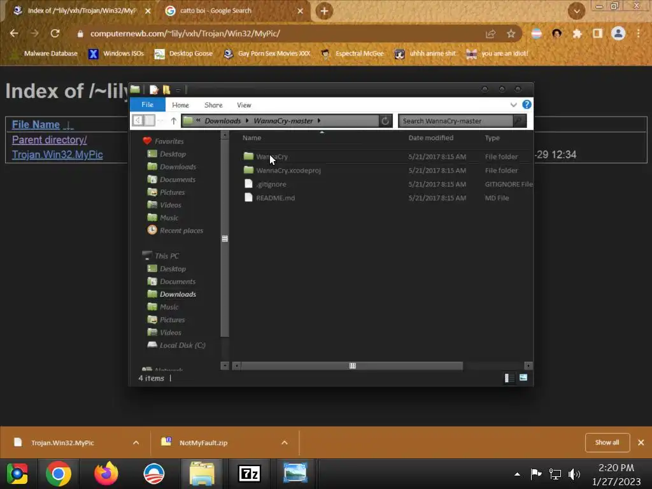The width and height of the screenshot is (652, 489).
Task: Open the Home ribbon tab in Explorer
Action: pos(180,105)
